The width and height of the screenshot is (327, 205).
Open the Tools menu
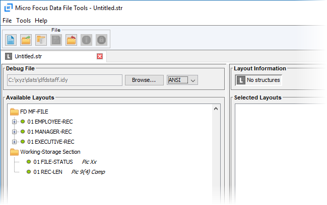pos(23,21)
